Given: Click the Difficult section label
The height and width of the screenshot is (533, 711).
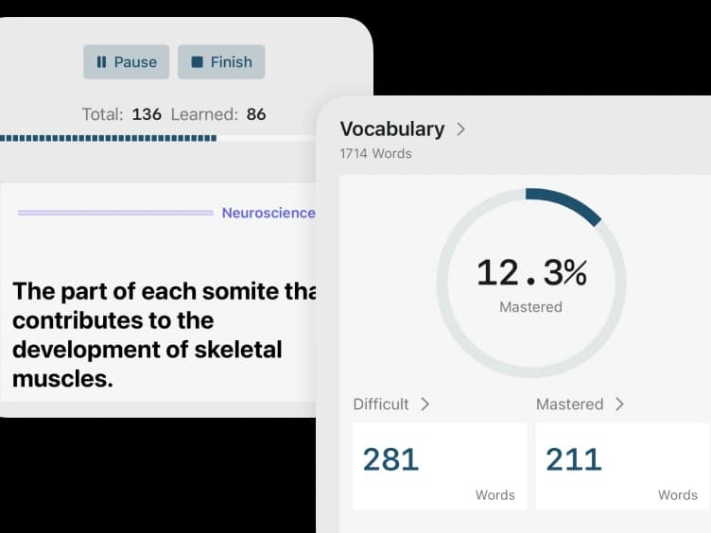Looking at the screenshot, I should (381, 404).
